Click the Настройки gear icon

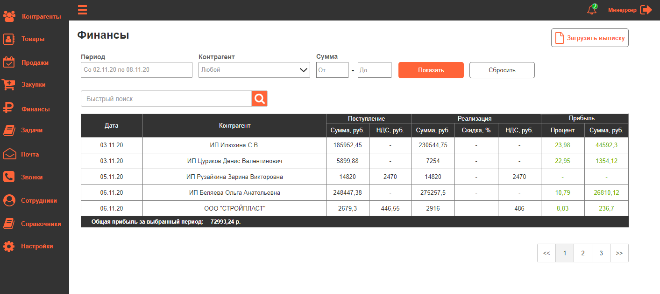coord(9,246)
